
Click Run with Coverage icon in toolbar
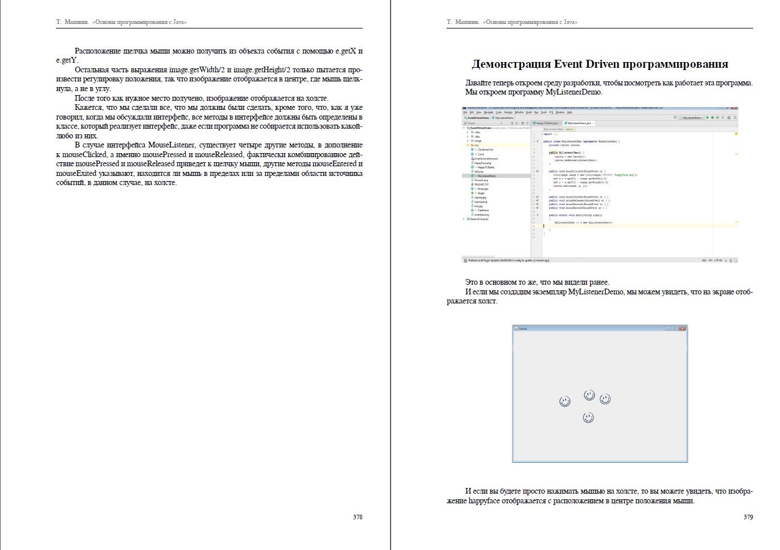coord(718,118)
